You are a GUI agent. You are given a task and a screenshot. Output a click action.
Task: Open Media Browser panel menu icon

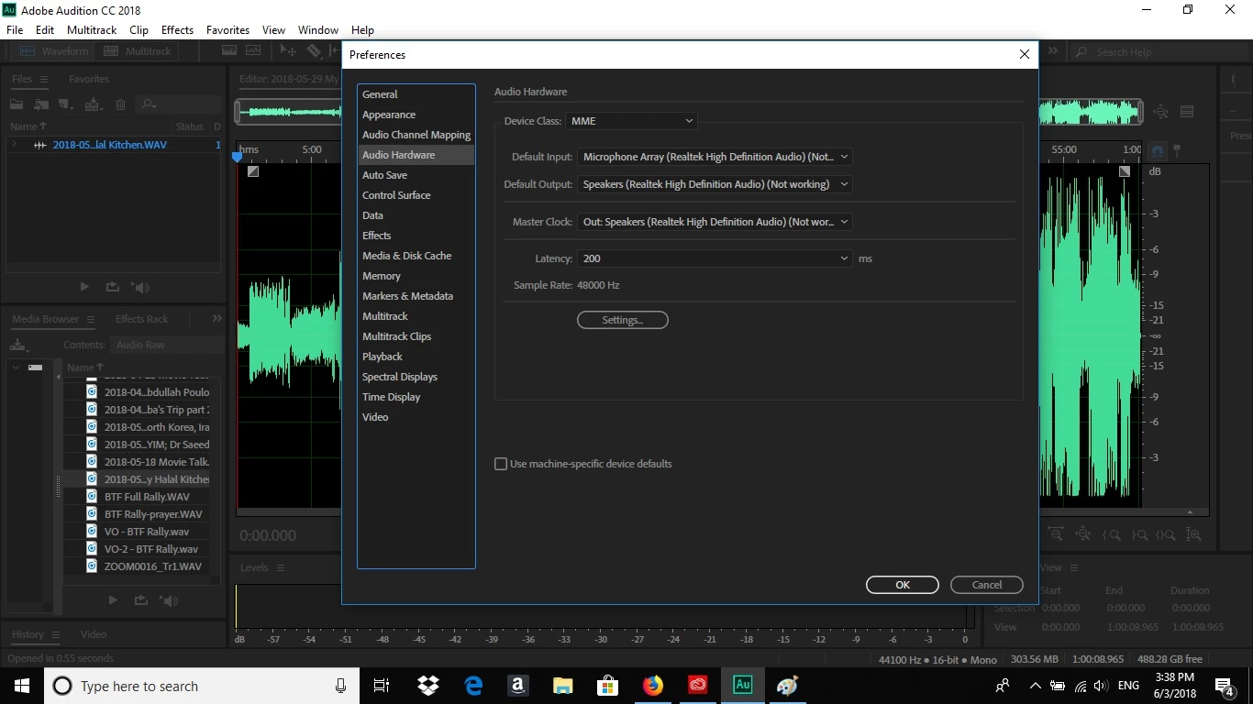91,319
